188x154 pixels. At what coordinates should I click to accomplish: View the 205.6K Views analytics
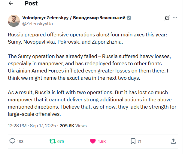pos(73,126)
